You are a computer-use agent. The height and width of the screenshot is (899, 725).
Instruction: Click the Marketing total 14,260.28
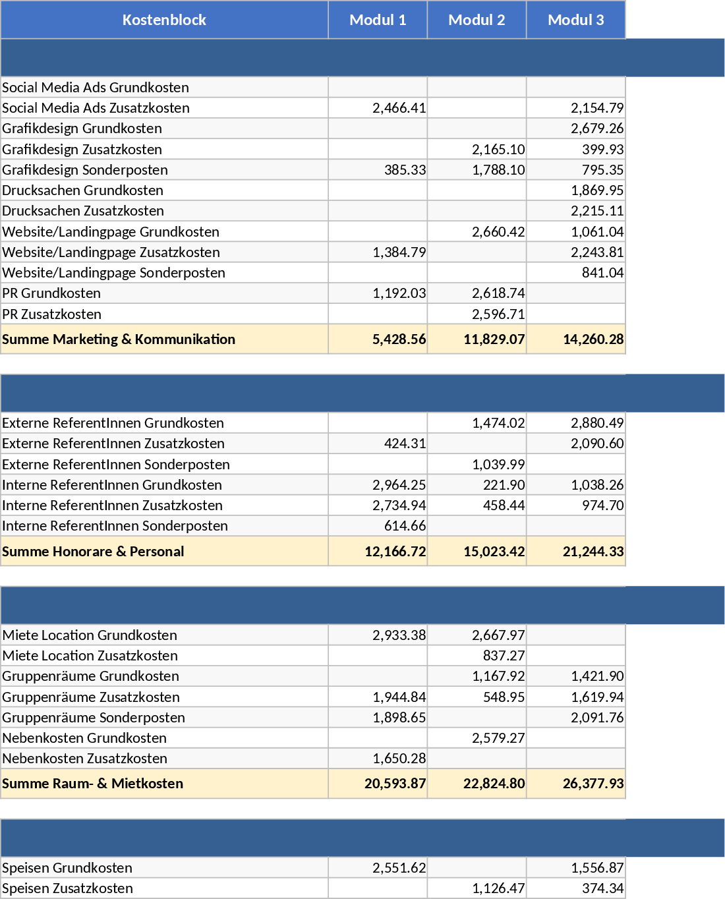pyautogui.click(x=593, y=339)
